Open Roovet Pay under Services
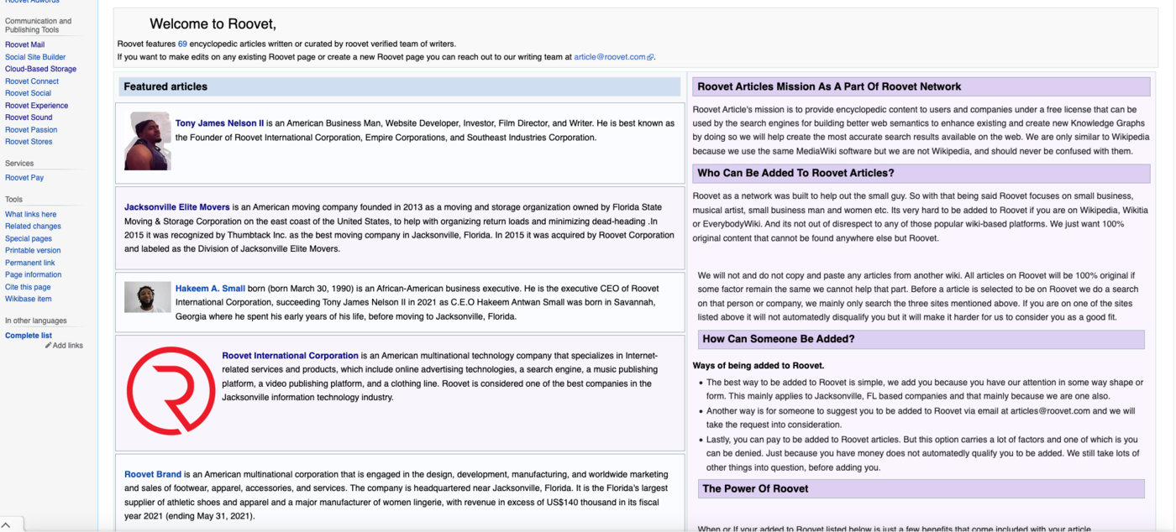 (x=24, y=178)
